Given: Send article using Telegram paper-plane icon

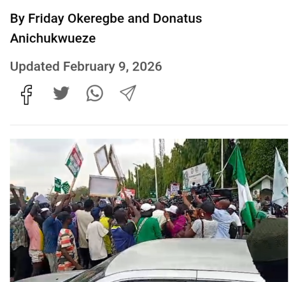Looking at the screenshot, I should [x=128, y=93].
